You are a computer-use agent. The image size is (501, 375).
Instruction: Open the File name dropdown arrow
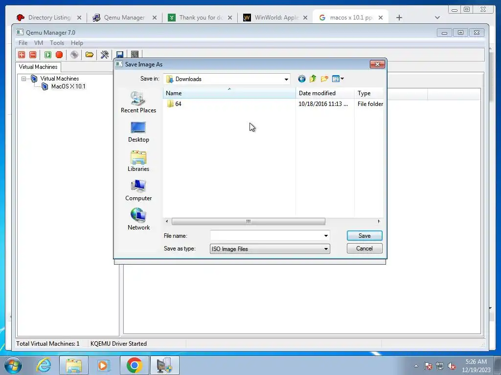(x=326, y=236)
